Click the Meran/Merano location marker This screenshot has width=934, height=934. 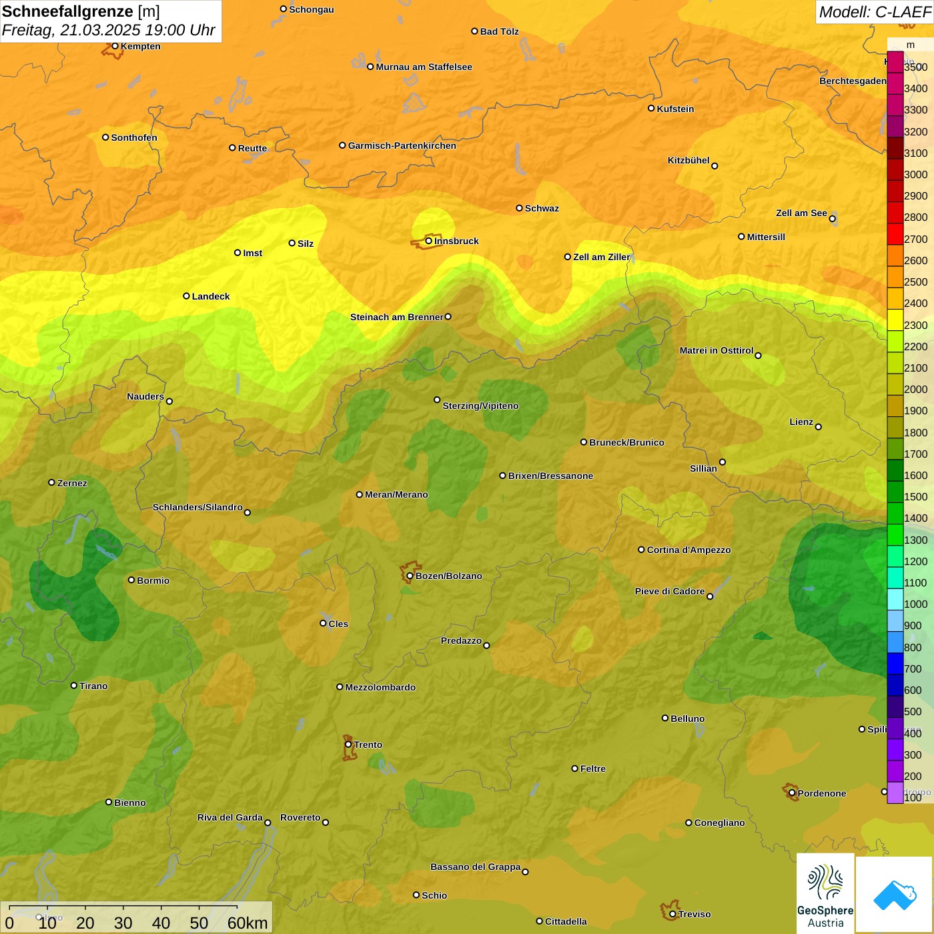pos(359,494)
